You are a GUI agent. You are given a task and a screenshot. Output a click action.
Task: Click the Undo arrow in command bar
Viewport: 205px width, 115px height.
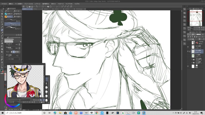point(37,6)
